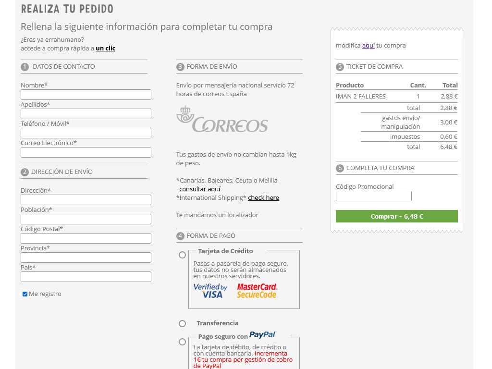Screen dimensions: 492x369
Task: Click the Verified by Visa logo
Action: point(210,291)
